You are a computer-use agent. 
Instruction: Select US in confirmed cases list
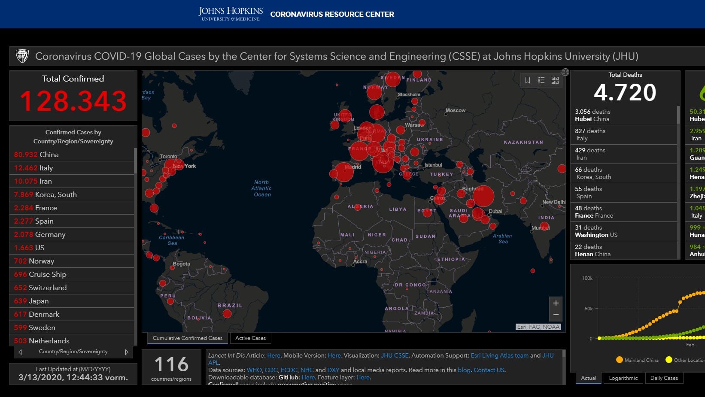coord(71,248)
